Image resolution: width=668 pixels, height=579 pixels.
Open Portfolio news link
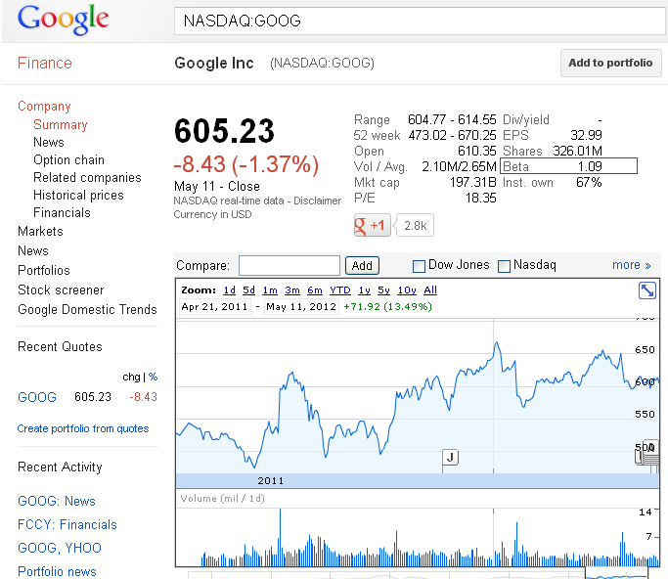click(x=57, y=571)
